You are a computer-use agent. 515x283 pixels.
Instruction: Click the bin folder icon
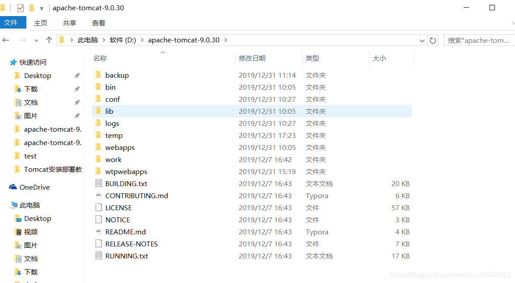(x=98, y=87)
